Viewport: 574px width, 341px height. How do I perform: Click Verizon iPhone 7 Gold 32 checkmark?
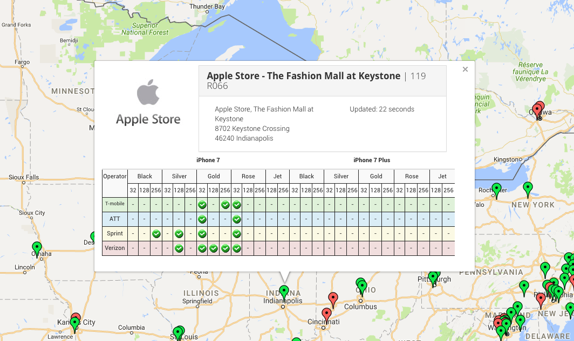click(202, 248)
